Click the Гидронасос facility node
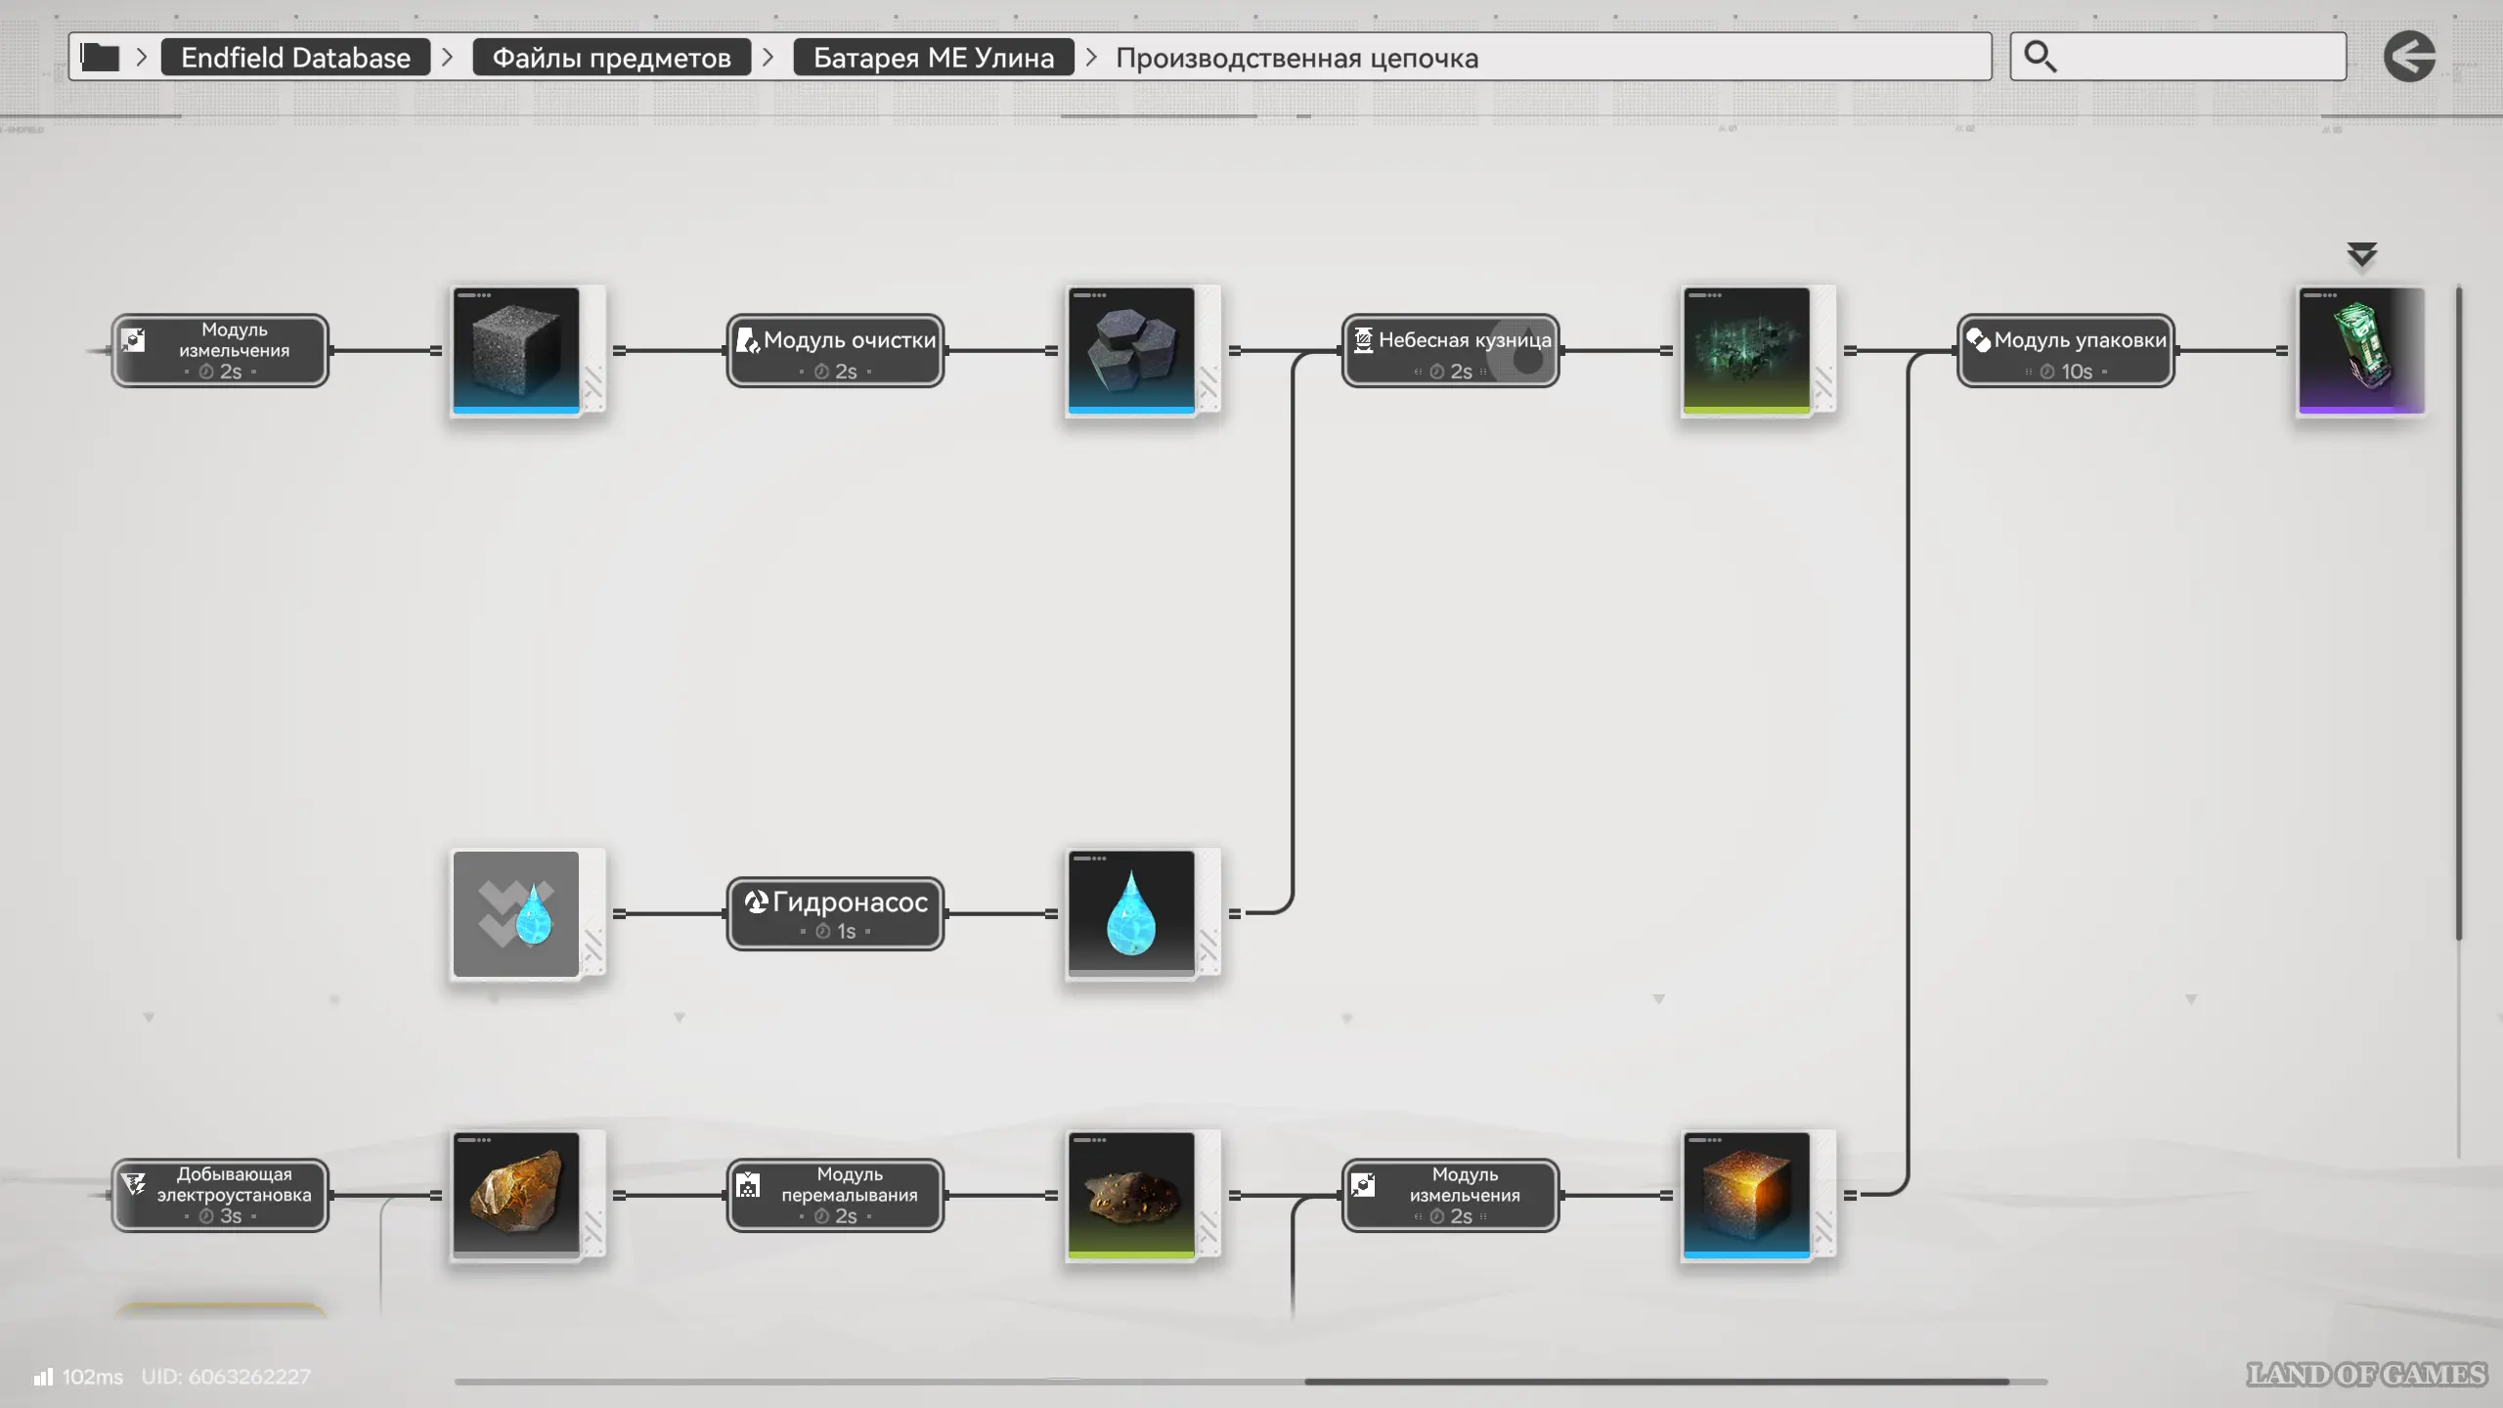 click(x=835, y=913)
